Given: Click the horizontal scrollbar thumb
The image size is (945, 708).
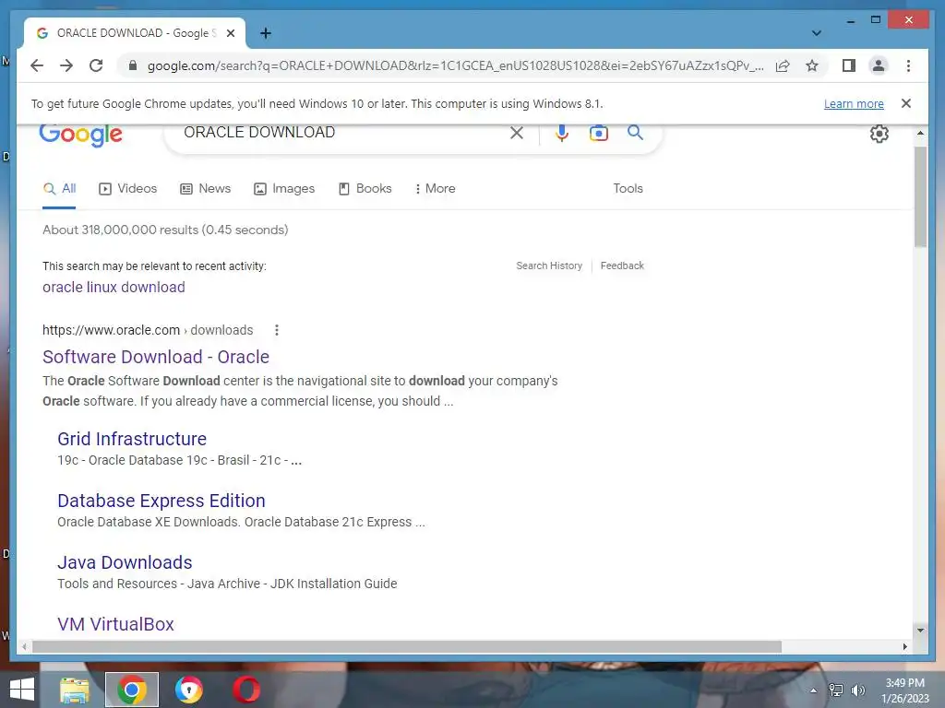Looking at the screenshot, I should click(407, 646).
